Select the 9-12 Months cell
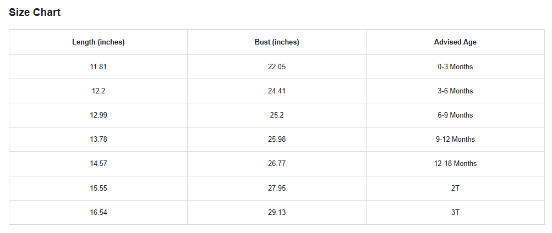The image size is (552, 233). (455, 140)
